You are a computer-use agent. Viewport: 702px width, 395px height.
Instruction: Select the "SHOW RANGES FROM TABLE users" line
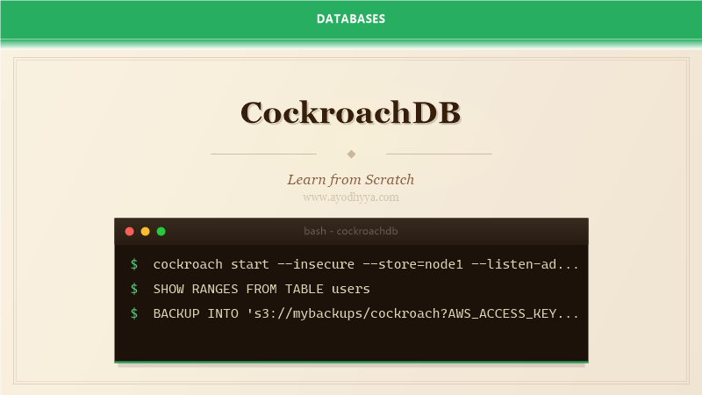(x=261, y=289)
